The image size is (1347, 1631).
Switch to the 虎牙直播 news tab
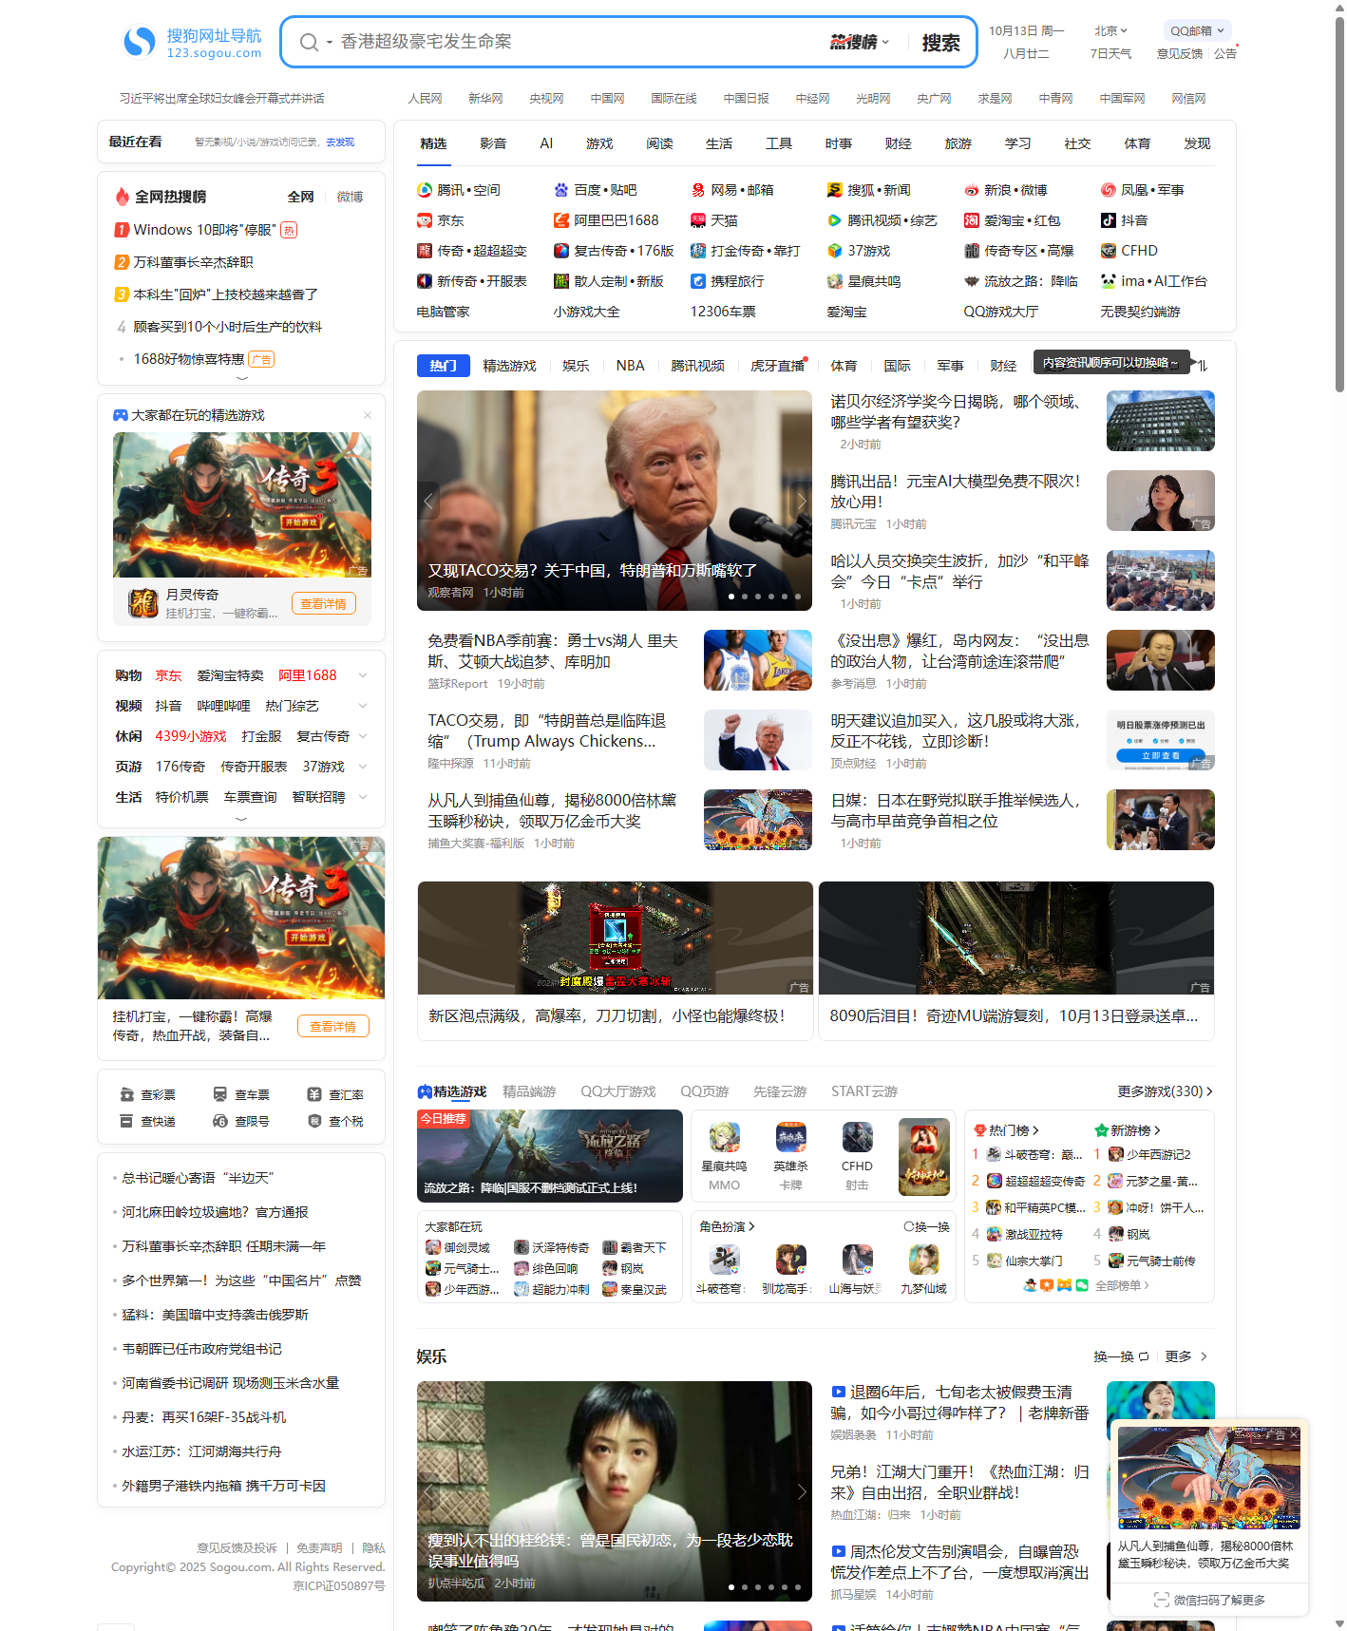tap(777, 366)
